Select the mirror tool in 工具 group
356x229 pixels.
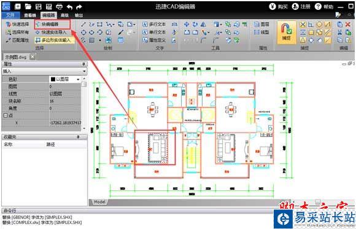203,25
